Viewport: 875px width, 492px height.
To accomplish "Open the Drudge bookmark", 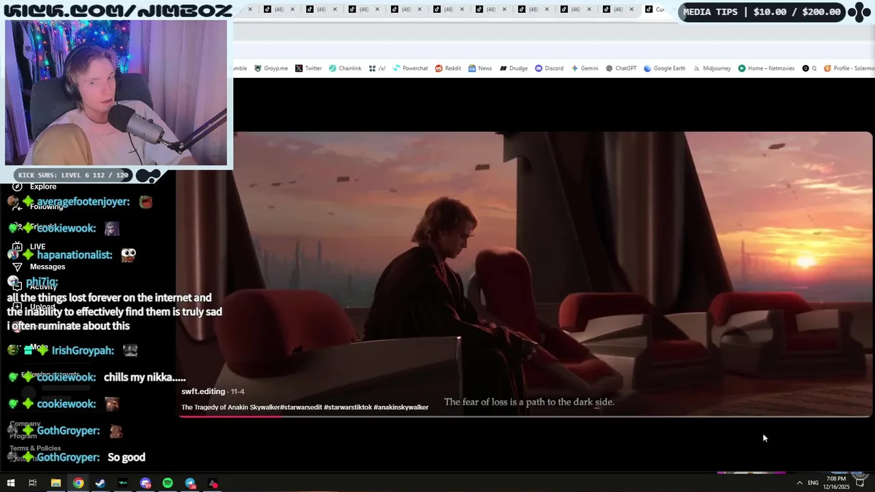I will coord(513,68).
